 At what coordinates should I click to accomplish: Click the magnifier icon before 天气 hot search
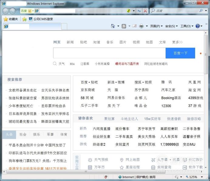click(55, 64)
